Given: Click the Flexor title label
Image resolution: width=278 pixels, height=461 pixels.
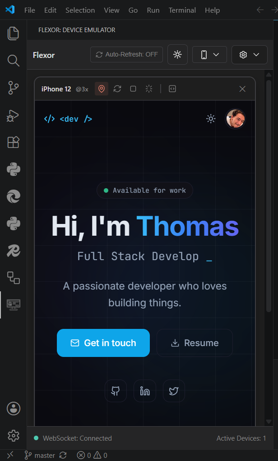Looking at the screenshot, I should click(x=44, y=55).
